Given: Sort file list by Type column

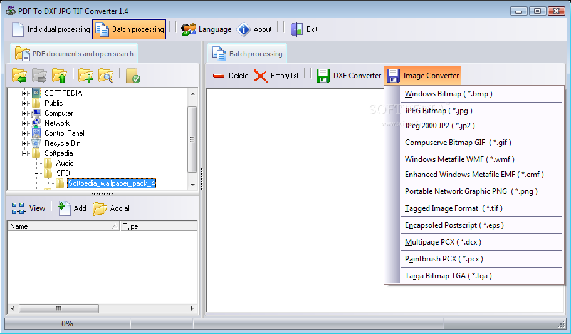Looking at the screenshot, I should point(159,226).
